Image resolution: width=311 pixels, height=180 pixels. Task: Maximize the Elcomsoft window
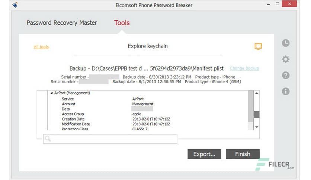point(277,4)
